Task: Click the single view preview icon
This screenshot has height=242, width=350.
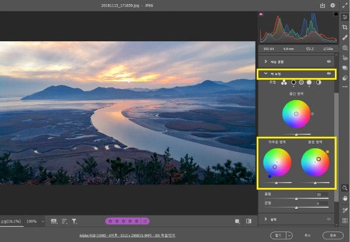Action: 237,221
